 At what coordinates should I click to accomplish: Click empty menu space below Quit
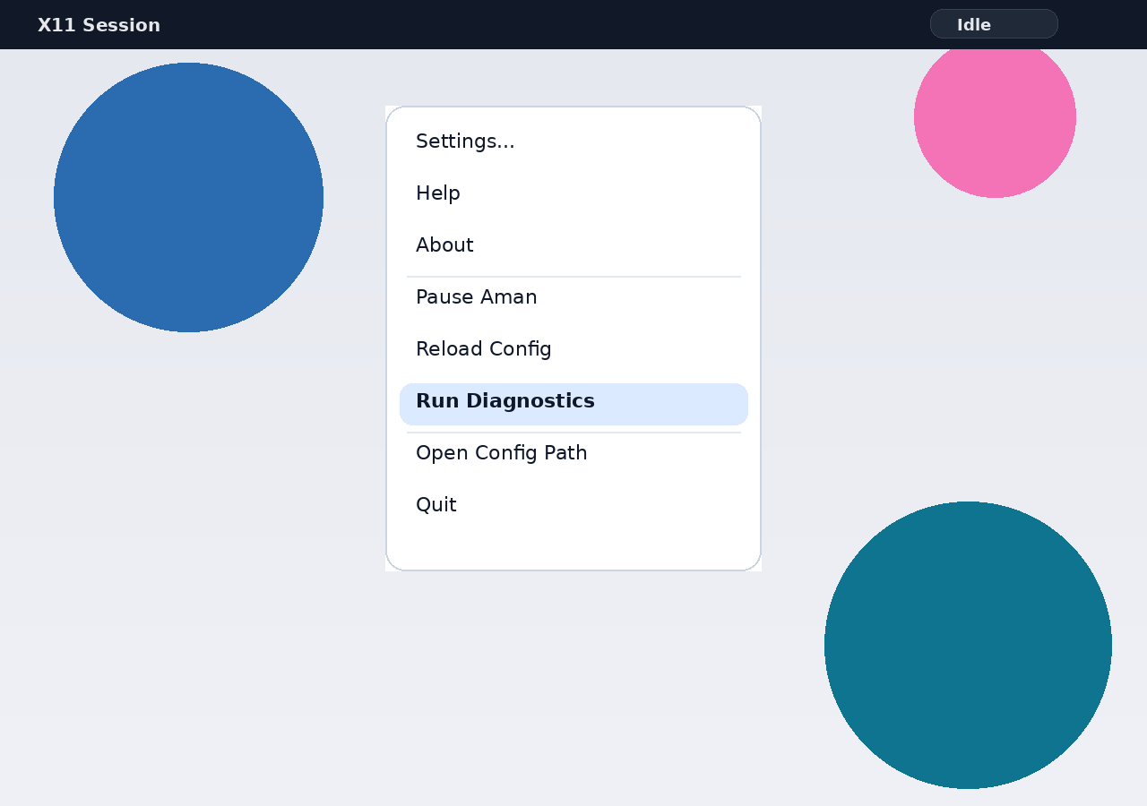pyautogui.click(x=573, y=546)
